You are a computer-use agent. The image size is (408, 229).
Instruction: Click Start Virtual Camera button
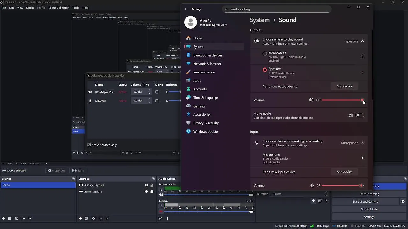pyautogui.click(x=365, y=202)
